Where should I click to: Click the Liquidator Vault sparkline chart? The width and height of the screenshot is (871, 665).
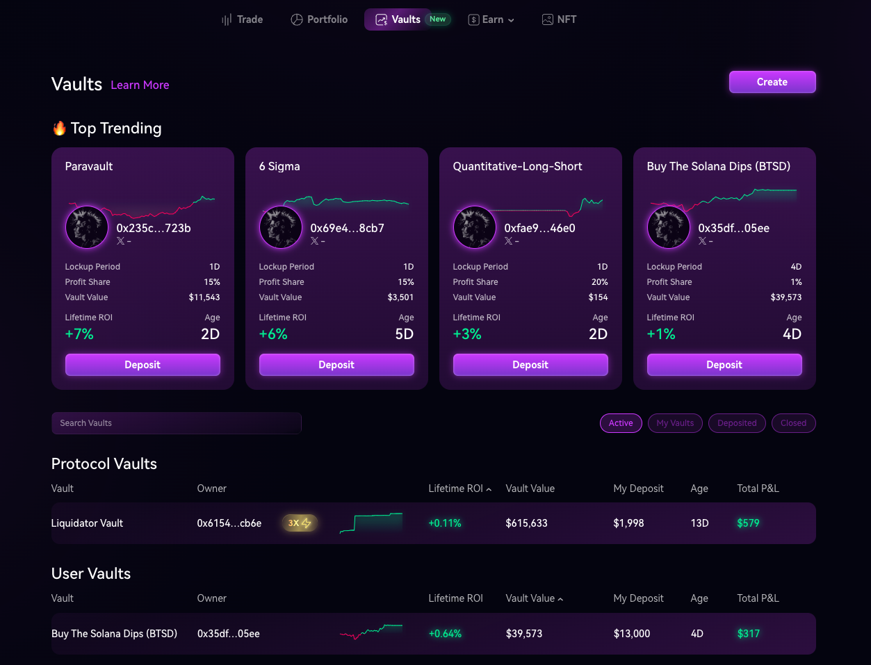(371, 523)
